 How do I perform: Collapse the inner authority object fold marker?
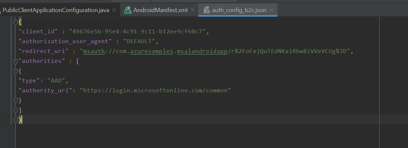pos(15,71)
